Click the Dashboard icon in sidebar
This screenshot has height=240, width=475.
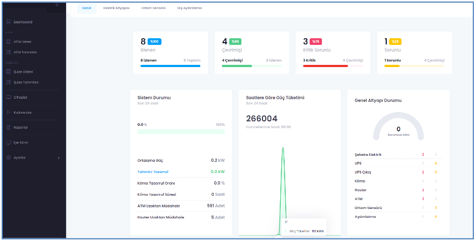pos(8,22)
